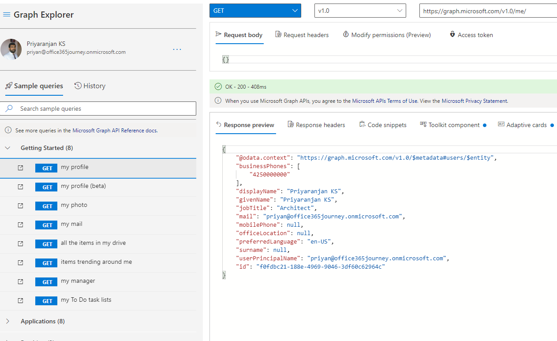Open docs link icon for my profile (beta)
Viewport: 557px width, 341px height.
20,187
